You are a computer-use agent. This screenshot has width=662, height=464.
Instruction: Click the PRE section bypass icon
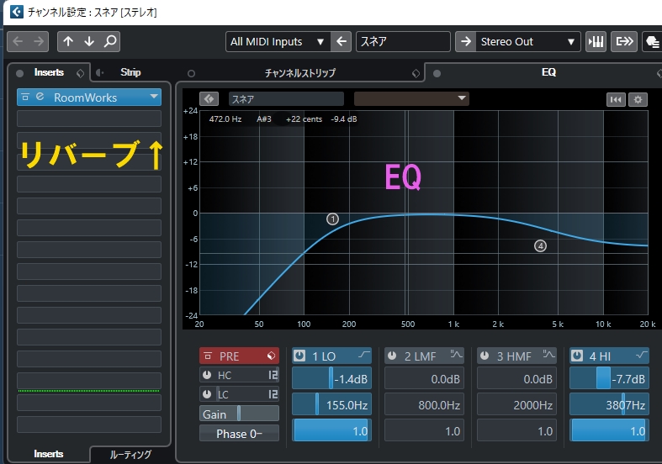207,356
